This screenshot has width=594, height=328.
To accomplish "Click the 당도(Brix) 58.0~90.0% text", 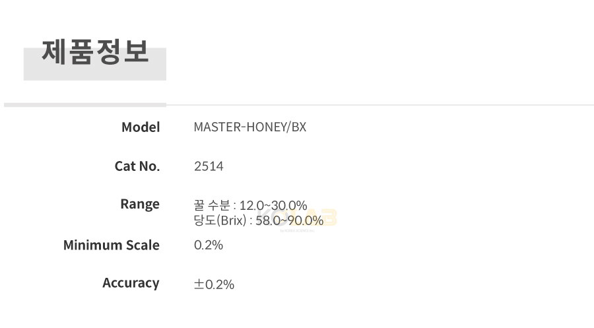I will [x=259, y=220].
